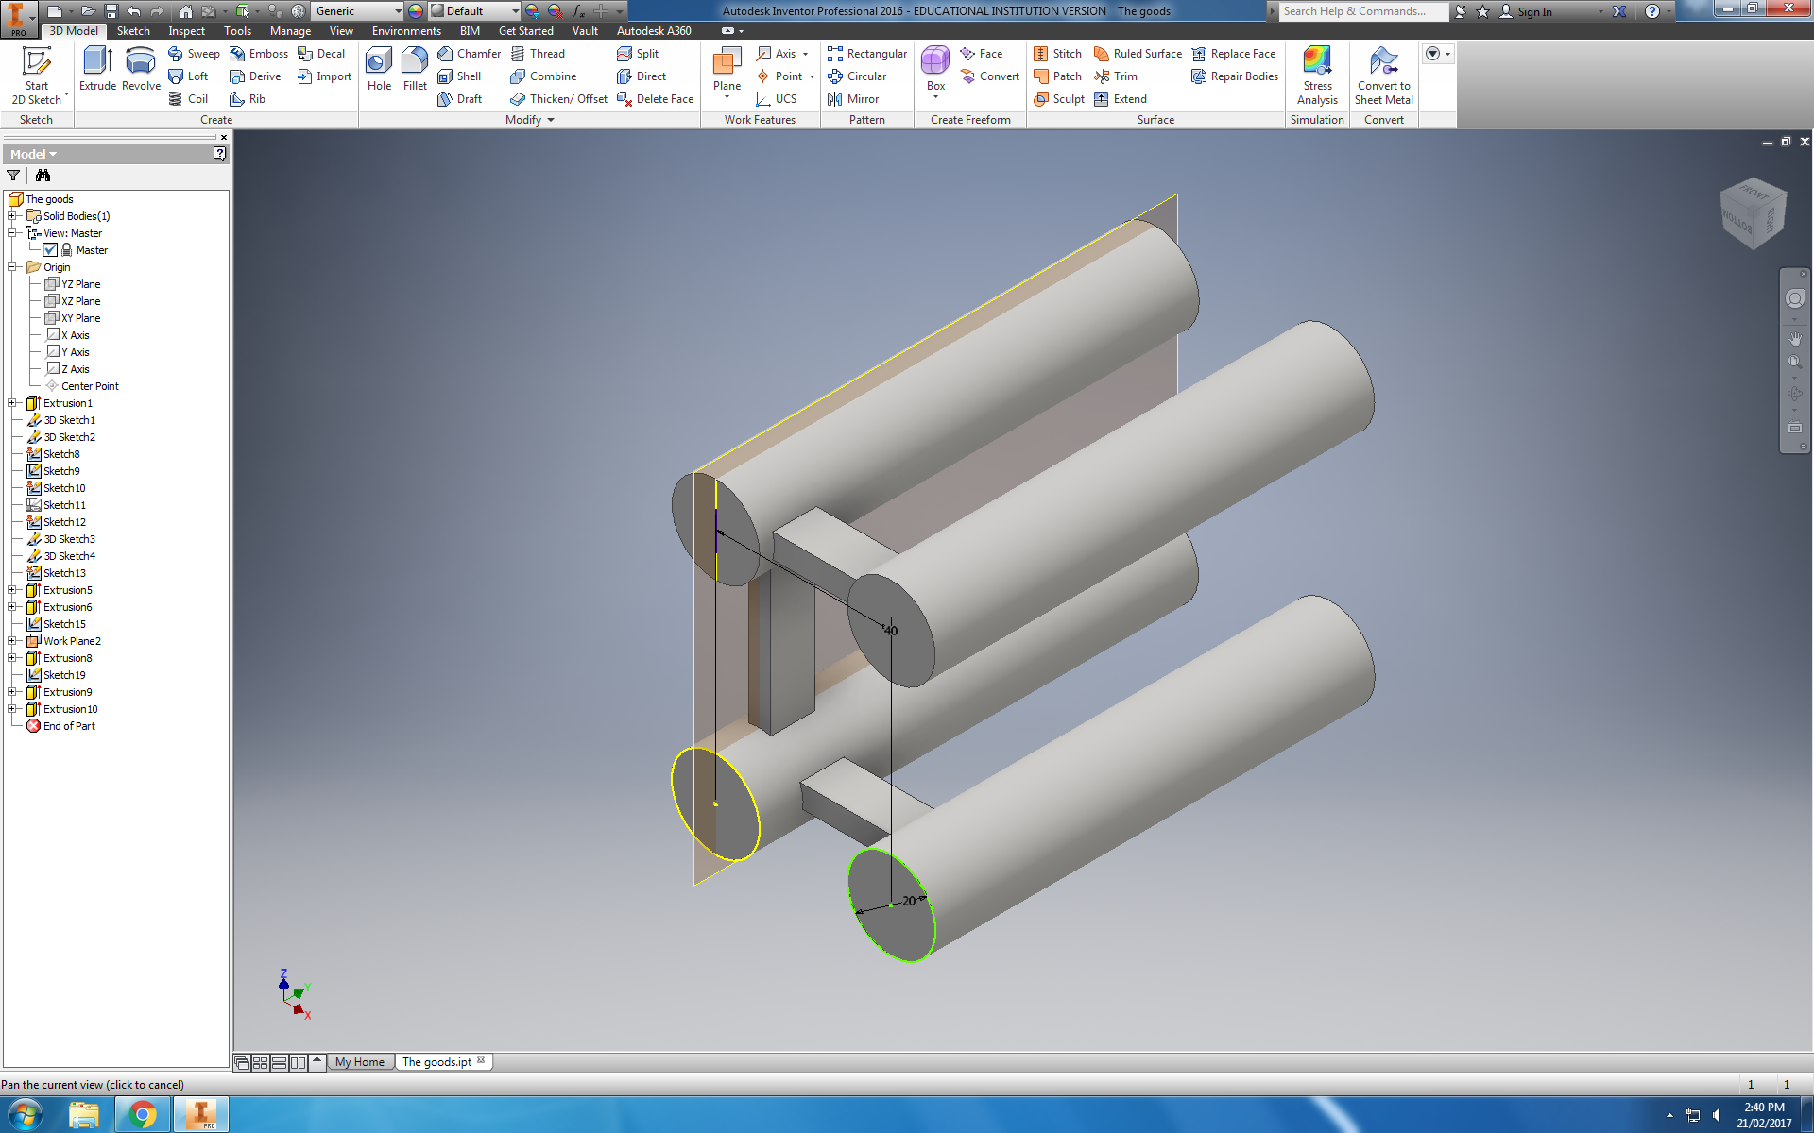The height and width of the screenshot is (1133, 1814).
Task: Open the Axis dropdown arrow
Action: (805, 54)
